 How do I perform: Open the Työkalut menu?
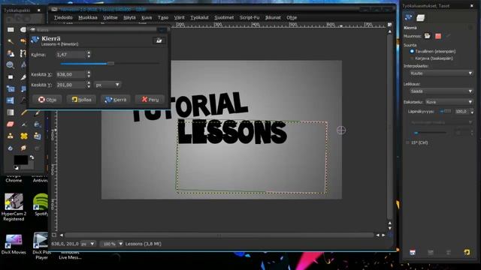click(199, 17)
